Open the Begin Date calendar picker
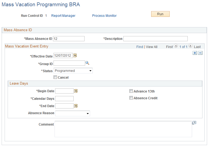The height and width of the screenshot is (147, 209). click(x=76, y=91)
